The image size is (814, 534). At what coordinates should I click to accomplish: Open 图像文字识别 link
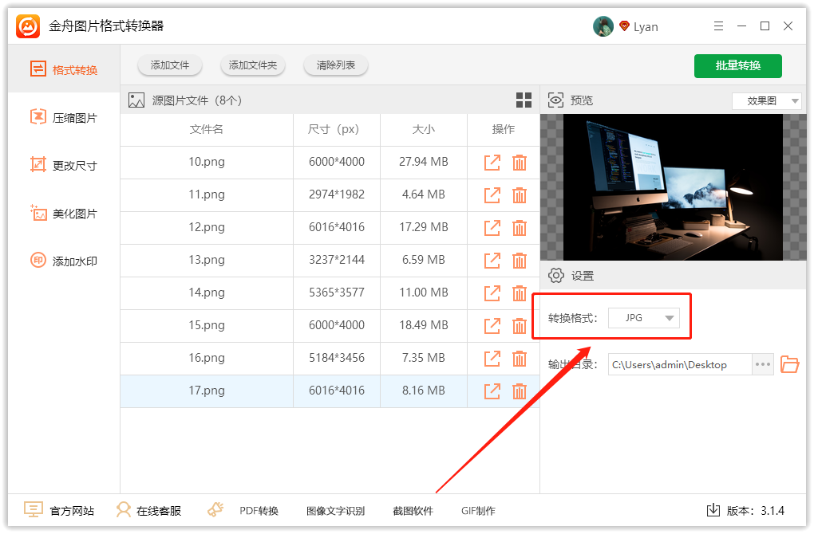tap(335, 511)
